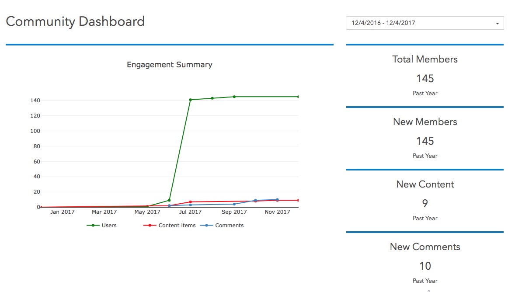Click the Jul 2017 axis label
This screenshot has width=508, height=292.
[190, 212]
